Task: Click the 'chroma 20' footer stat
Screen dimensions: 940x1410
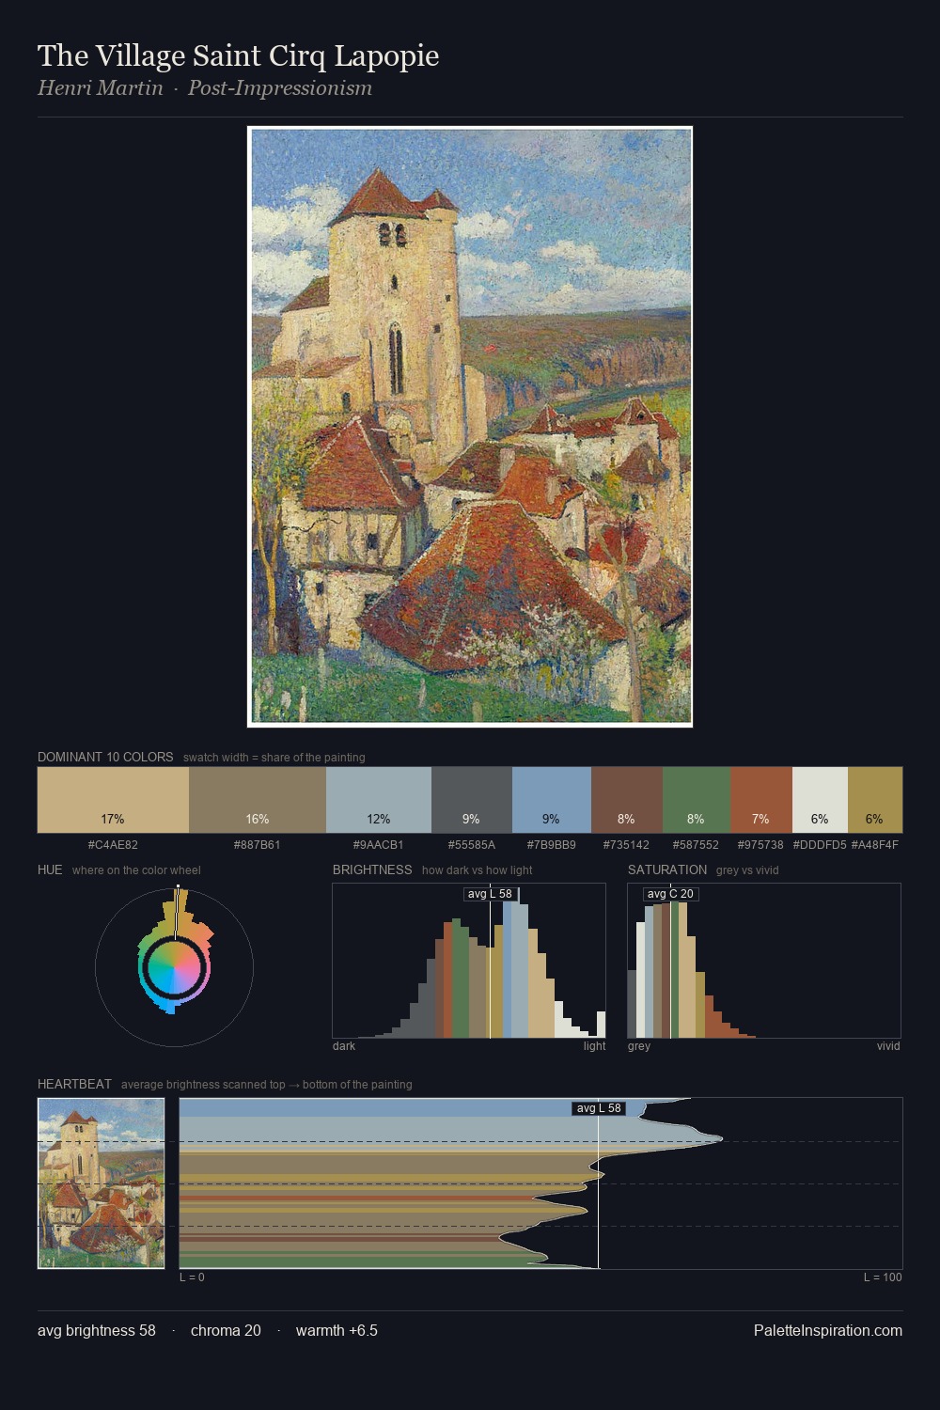Action: click(x=226, y=1330)
